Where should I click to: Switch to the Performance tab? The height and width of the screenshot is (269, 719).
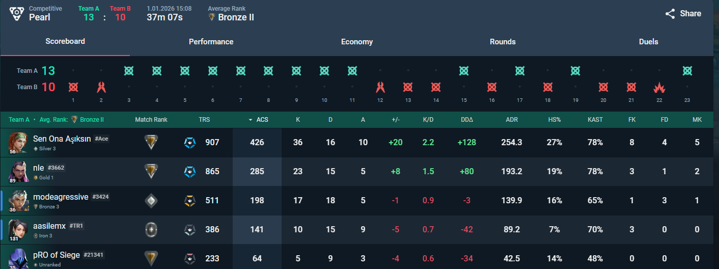211,42
